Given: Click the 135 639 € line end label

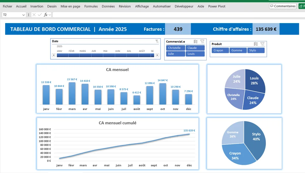Looking at the screenshot, I should [x=189, y=131].
